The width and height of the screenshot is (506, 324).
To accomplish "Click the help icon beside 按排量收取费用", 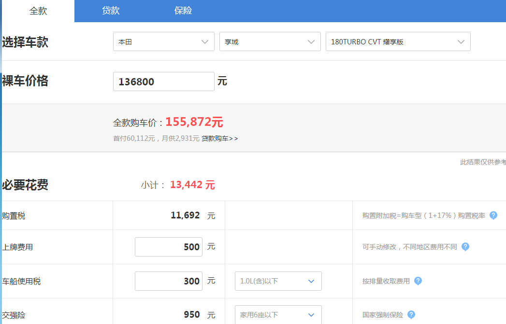I will (418, 281).
